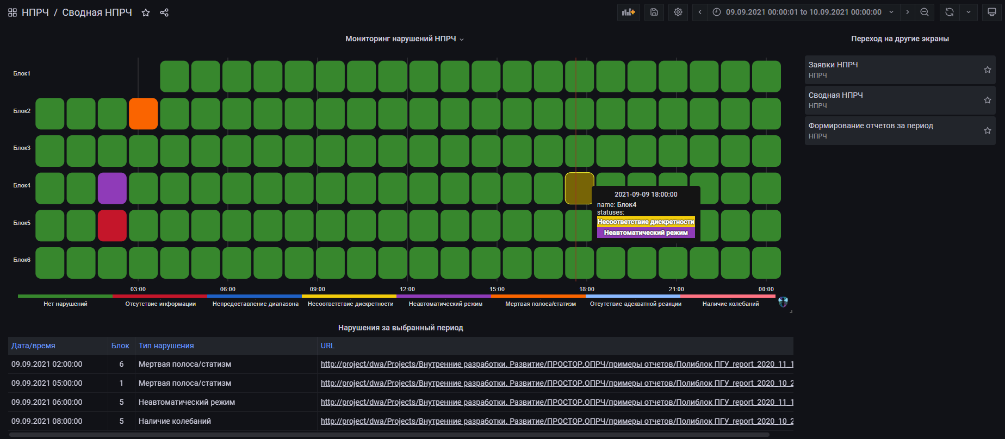Click the Add panel icon

(628, 12)
